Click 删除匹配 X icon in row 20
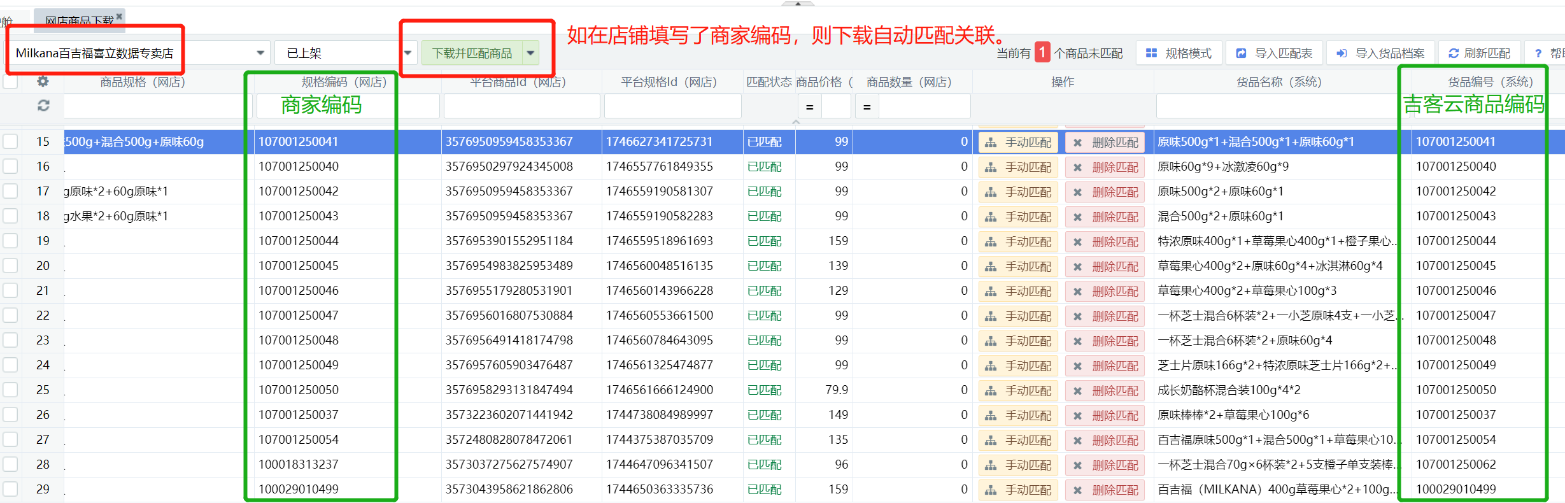This screenshot has width=1565, height=503. pyautogui.click(x=1077, y=267)
